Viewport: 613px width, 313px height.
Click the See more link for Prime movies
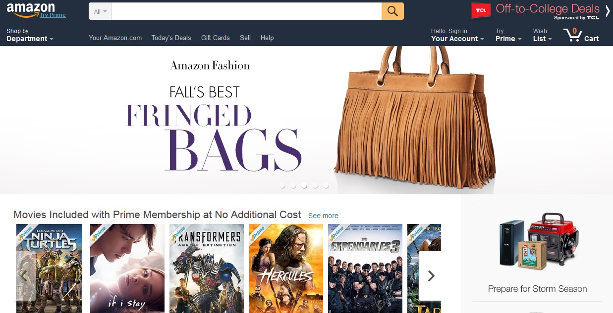(323, 216)
